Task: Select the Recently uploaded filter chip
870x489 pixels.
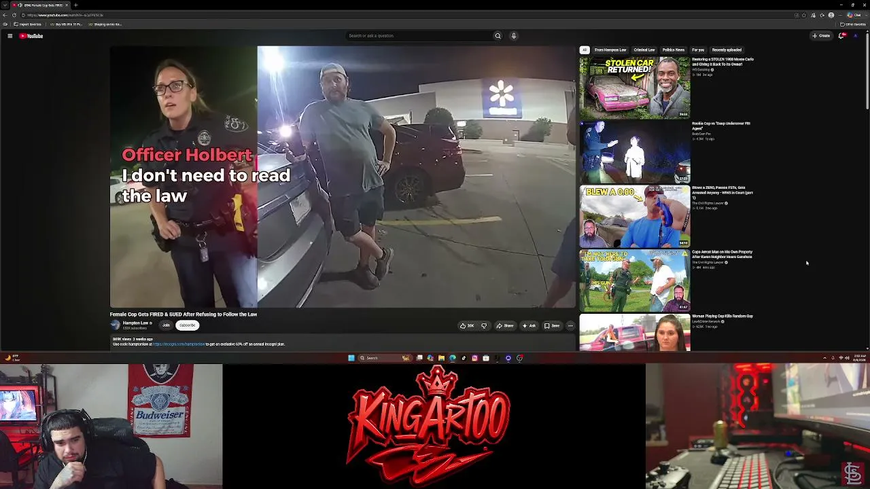Action: point(727,50)
